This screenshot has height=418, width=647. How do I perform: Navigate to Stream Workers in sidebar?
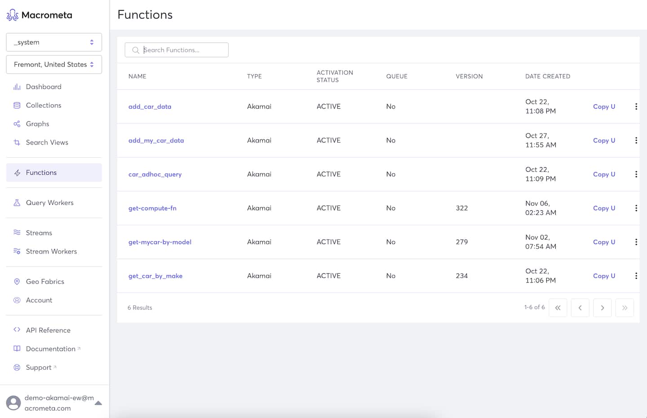click(51, 252)
